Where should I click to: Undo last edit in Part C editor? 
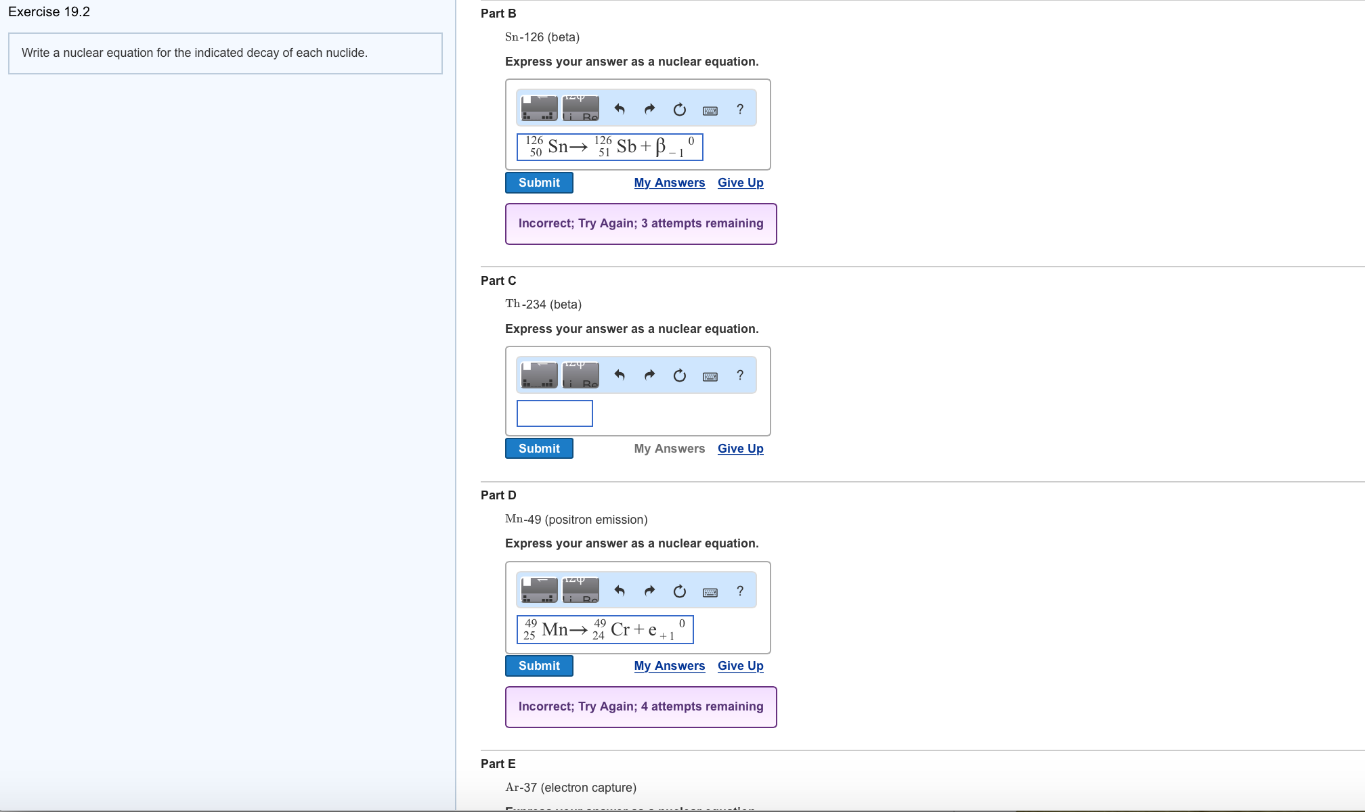coord(620,375)
